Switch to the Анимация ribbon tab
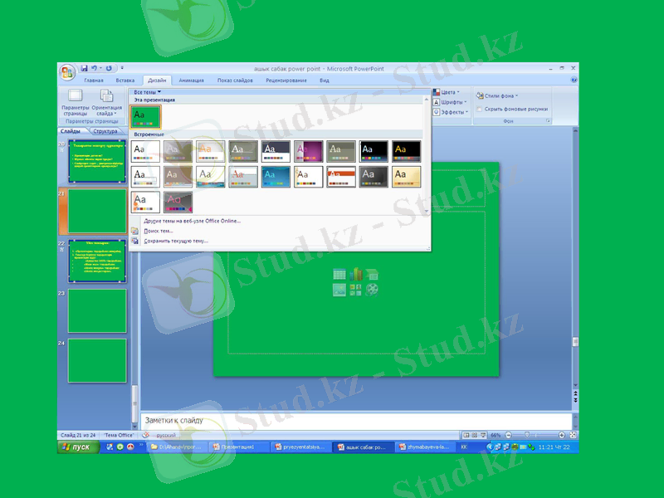Image resolution: width=664 pixels, height=498 pixels. coord(191,81)
